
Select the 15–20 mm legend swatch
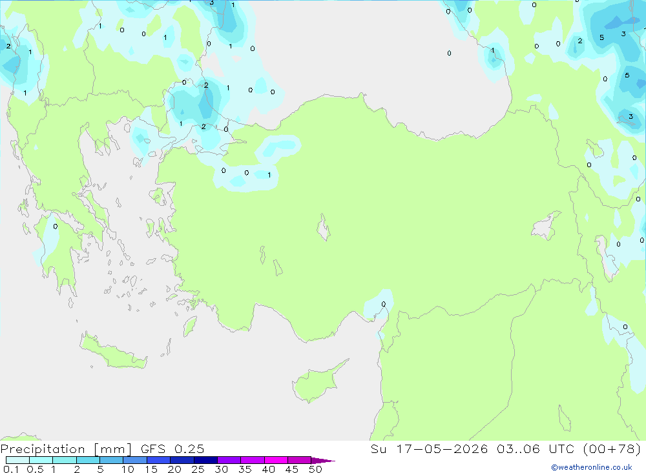158,460
